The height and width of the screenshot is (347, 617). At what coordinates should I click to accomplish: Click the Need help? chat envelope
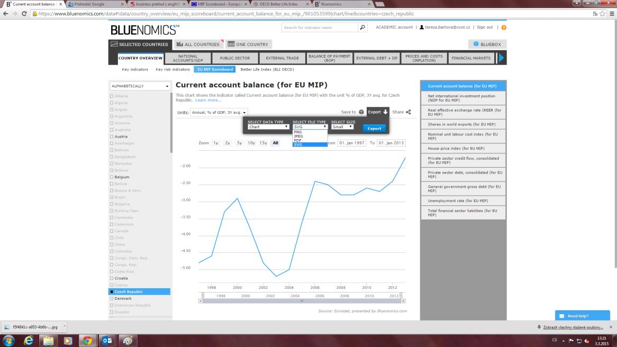(562, 316)
